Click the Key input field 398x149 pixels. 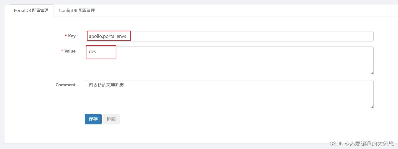click(x=229, y=36)
